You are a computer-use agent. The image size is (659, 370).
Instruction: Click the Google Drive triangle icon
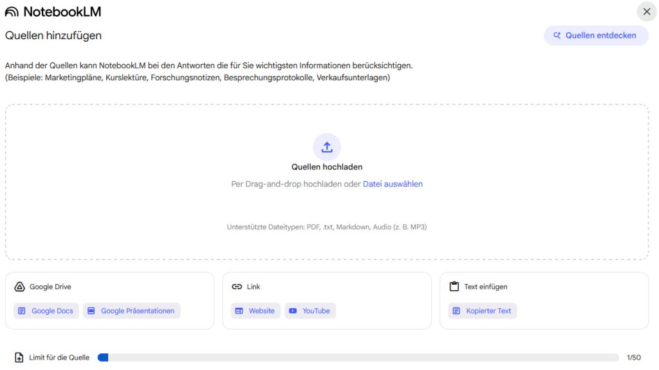(19, 287)
